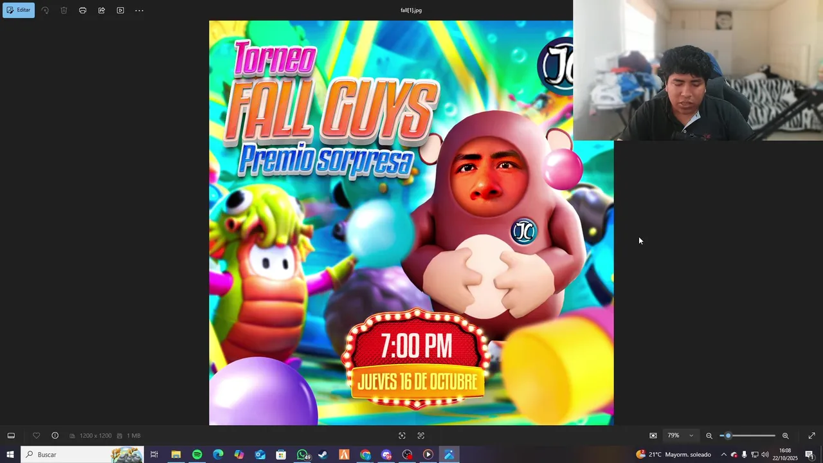The height and width of the screenshot is (463, 823).
Task: Start slideshow with the play icon
Action: click(120, 10)
